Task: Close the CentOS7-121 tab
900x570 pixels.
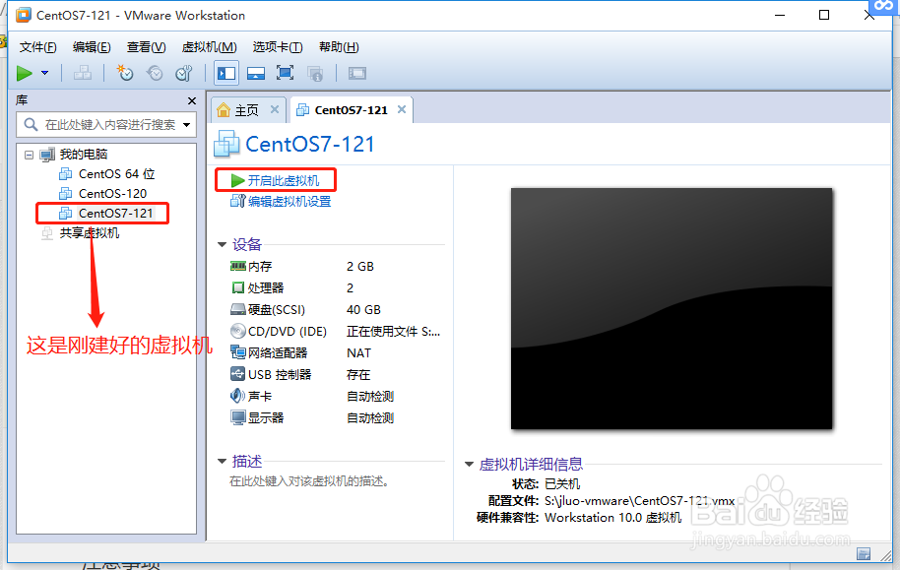Action: [x=402, y=109]
